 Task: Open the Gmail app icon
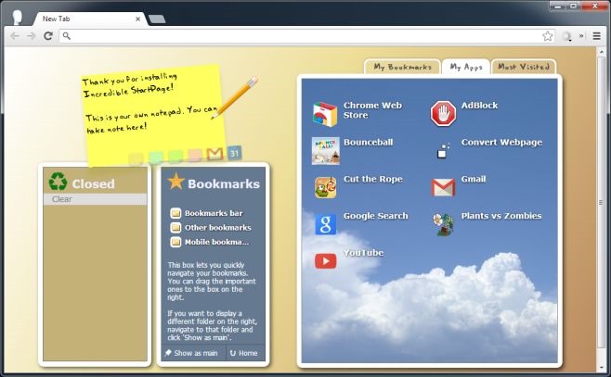tap(443, 187)
